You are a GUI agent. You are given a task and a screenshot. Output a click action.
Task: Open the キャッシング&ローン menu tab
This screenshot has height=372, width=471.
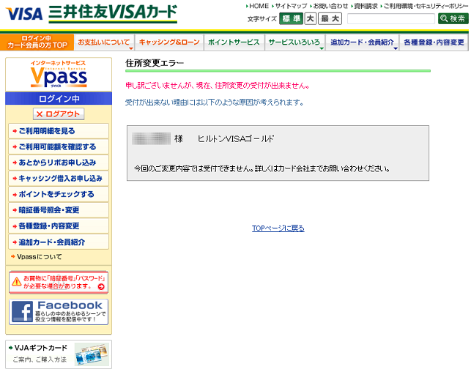tap(169, 42)
